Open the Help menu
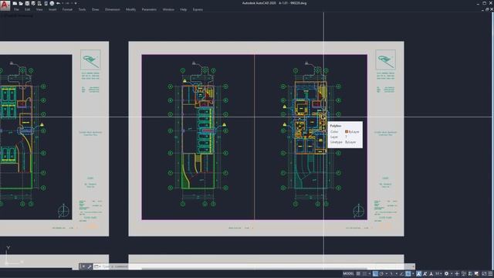The image size is (494, 278). pos(184,9)
